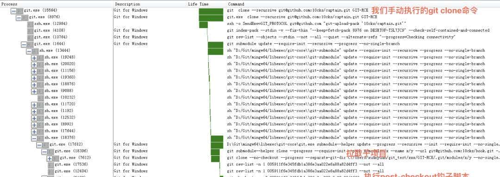Click the process icon of sh.exe (9088)

coord(40,91)
